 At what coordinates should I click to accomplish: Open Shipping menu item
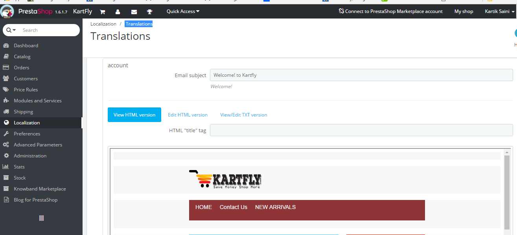[24, 112]
